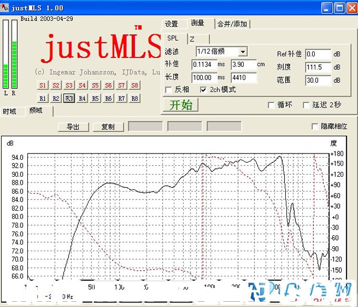Recall memory slot R5
This screenshot has width=358, height=307.
[x=95, y=98]
